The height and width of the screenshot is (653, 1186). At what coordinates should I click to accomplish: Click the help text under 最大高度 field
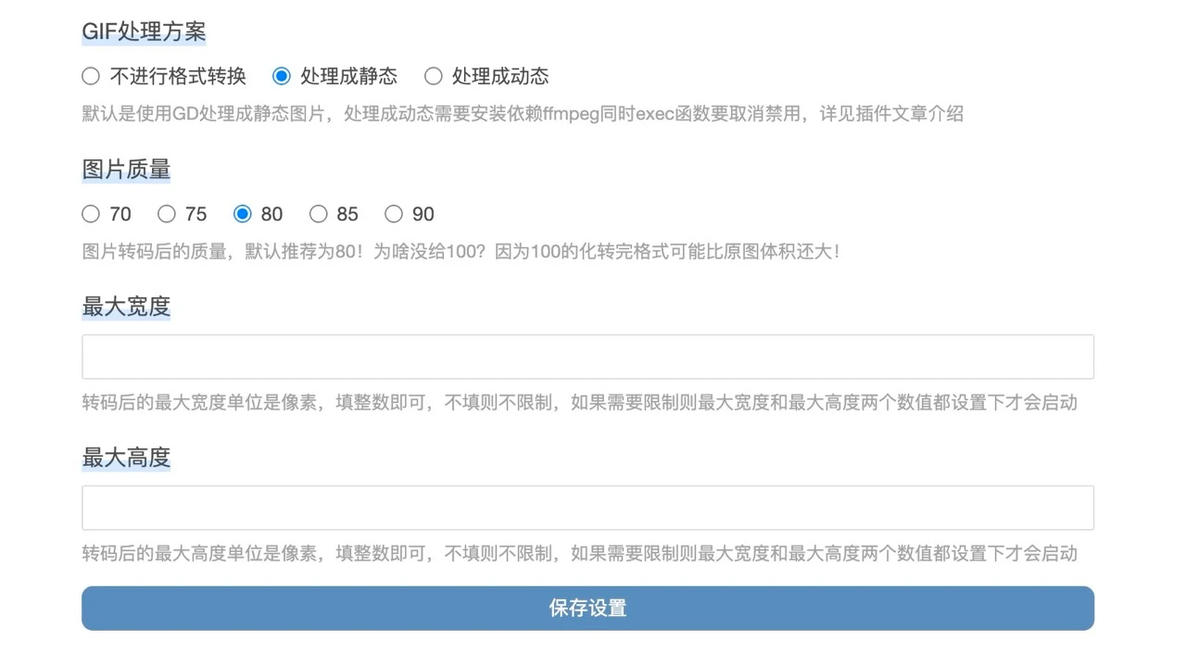579,554
